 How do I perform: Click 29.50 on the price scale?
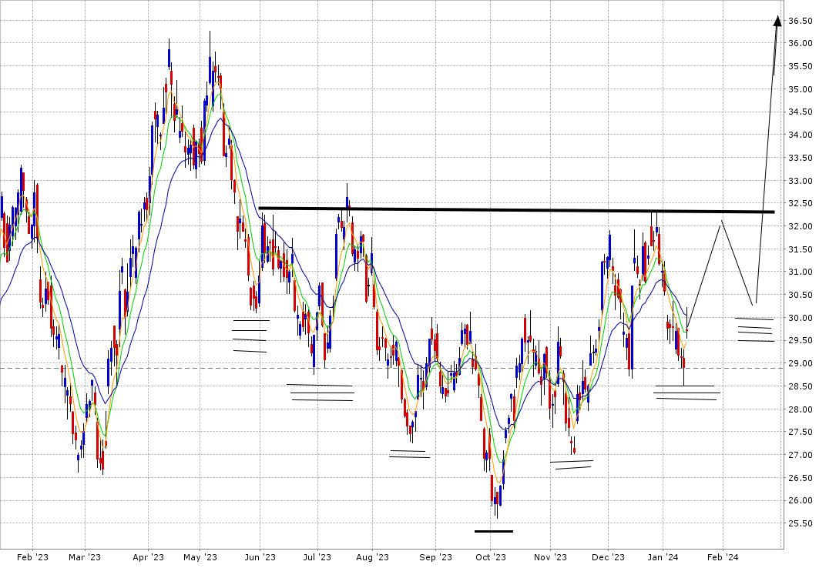point(801,340)
